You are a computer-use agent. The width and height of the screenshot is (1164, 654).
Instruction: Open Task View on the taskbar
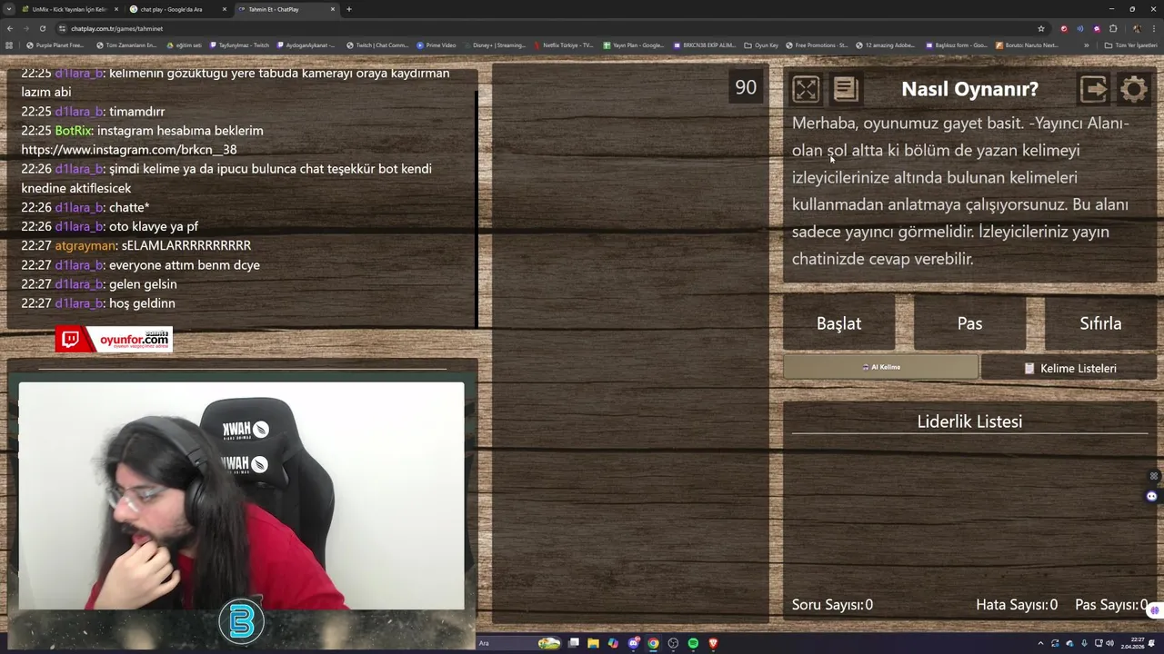pos(574,643)
